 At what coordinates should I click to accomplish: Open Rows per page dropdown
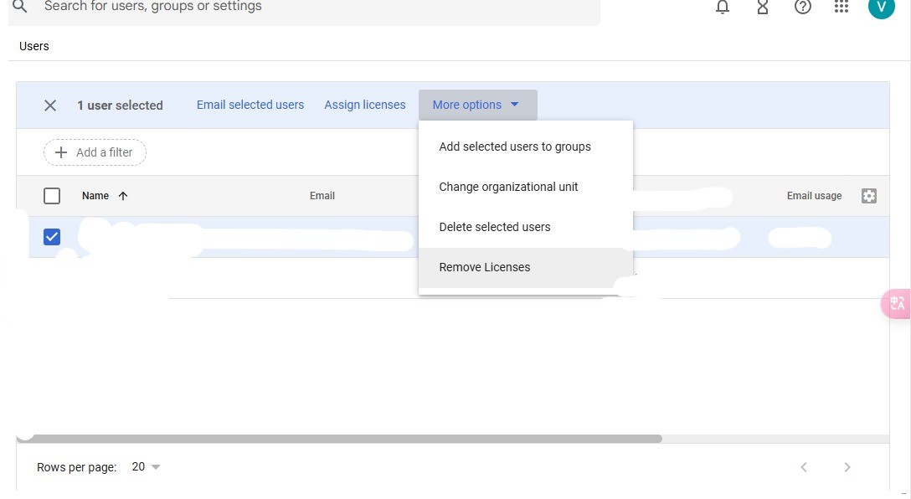point(147,467)
